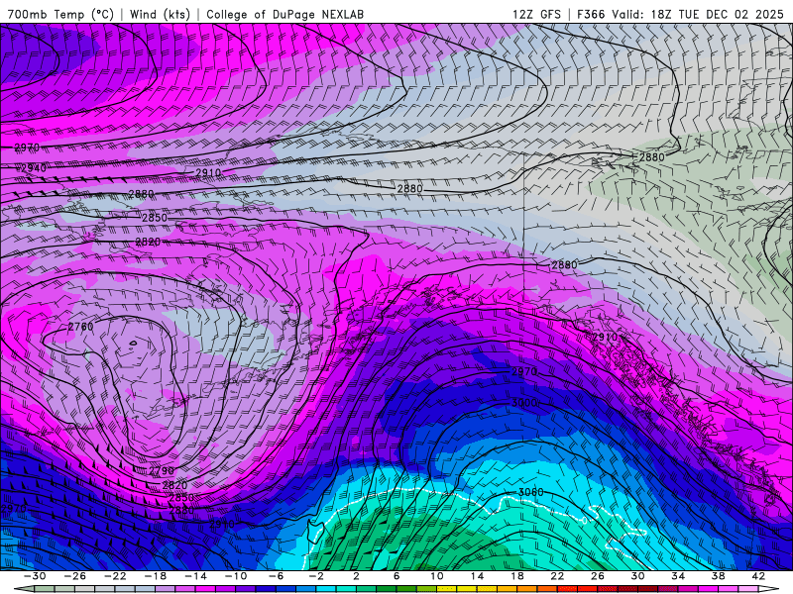Click the -10 colorbar tick label
793x594 pixels.
coord(236,576)
